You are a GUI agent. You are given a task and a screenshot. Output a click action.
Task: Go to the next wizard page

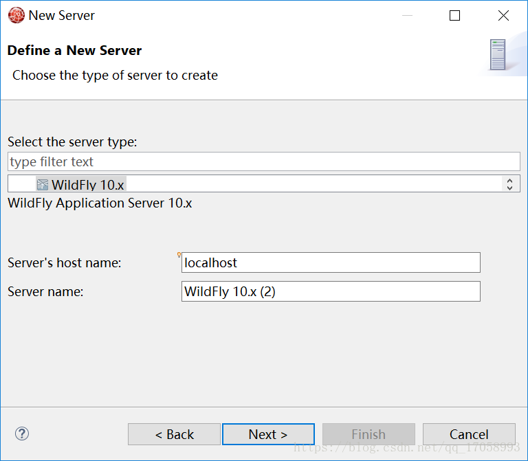click(x=268, y=434)
